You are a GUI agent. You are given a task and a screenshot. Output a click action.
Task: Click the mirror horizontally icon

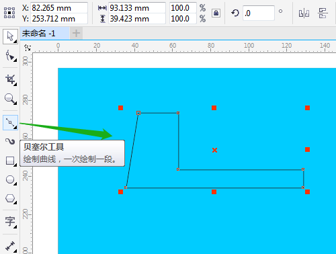(x=304, y=13)
